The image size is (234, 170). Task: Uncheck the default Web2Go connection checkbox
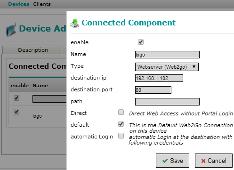point(121,124)
